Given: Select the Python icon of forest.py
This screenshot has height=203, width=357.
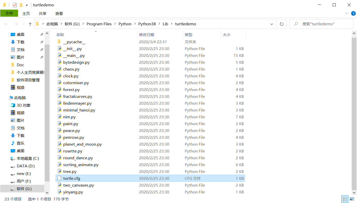Looking at the screenshot, I should [x=59, y=89].
